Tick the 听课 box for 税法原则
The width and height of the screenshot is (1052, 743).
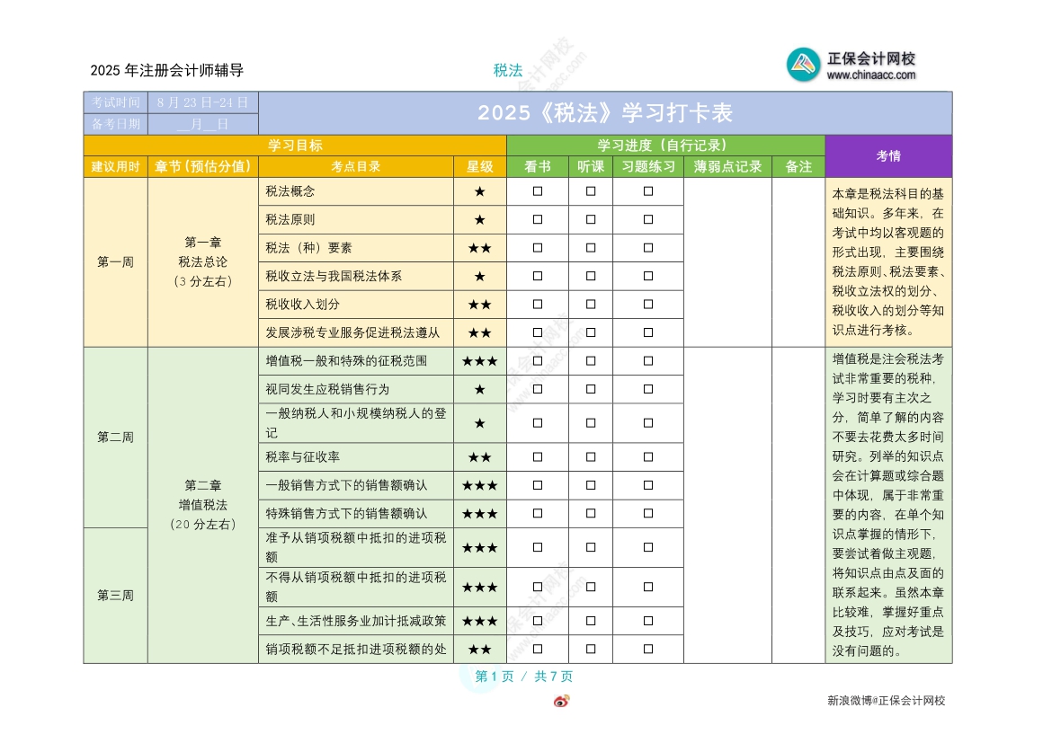591,219
